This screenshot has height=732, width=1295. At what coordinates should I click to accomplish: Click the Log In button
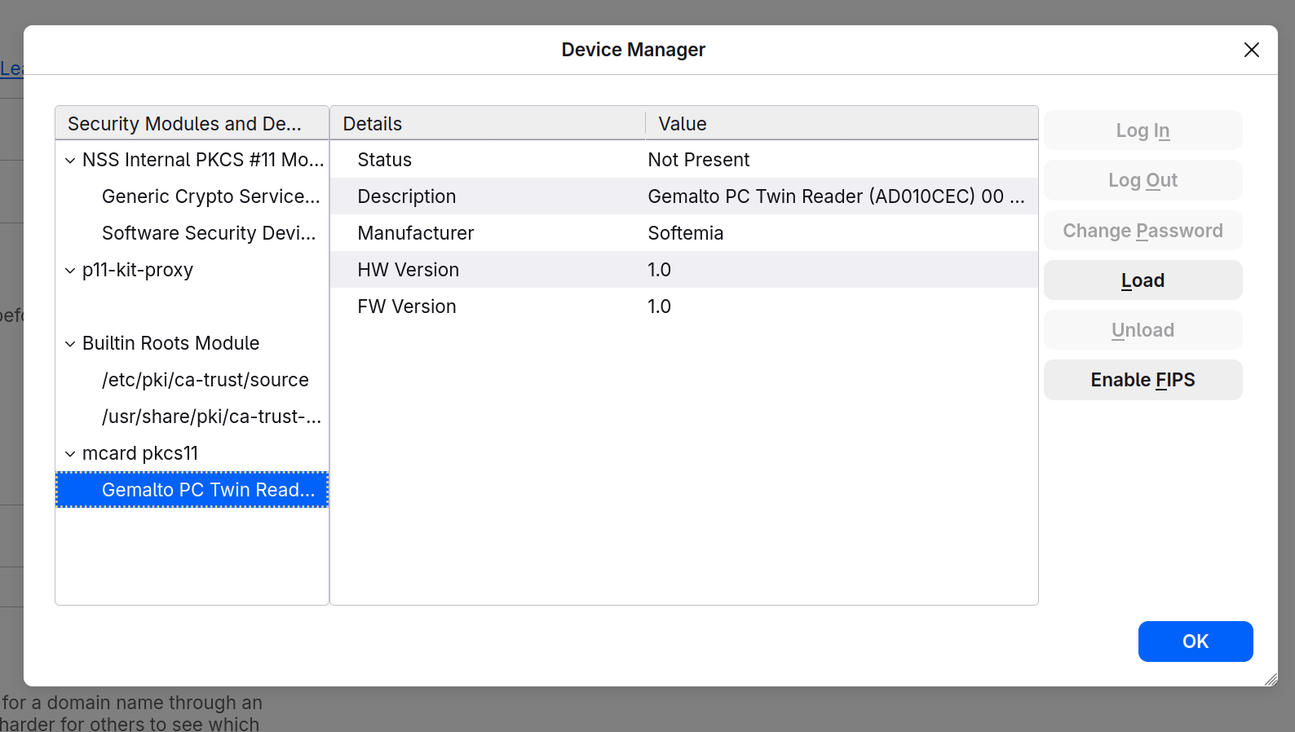point(1143,130)
